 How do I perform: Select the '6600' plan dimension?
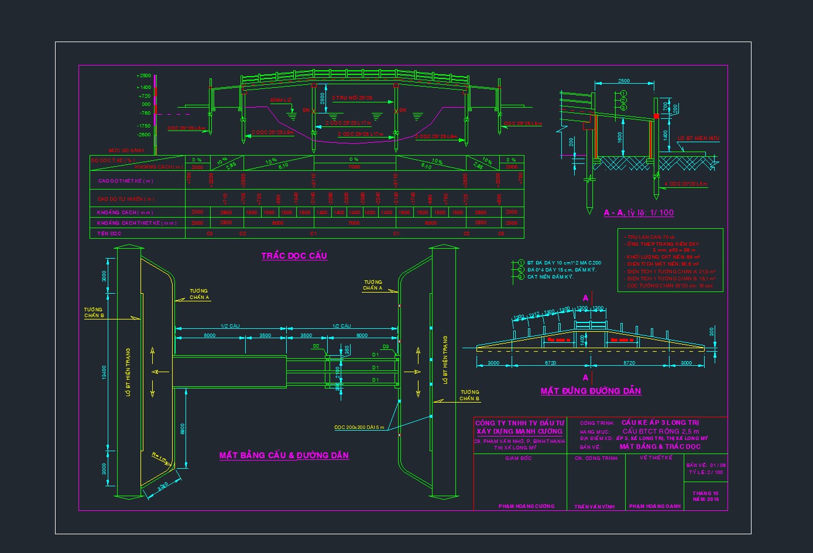click(183, 428)
